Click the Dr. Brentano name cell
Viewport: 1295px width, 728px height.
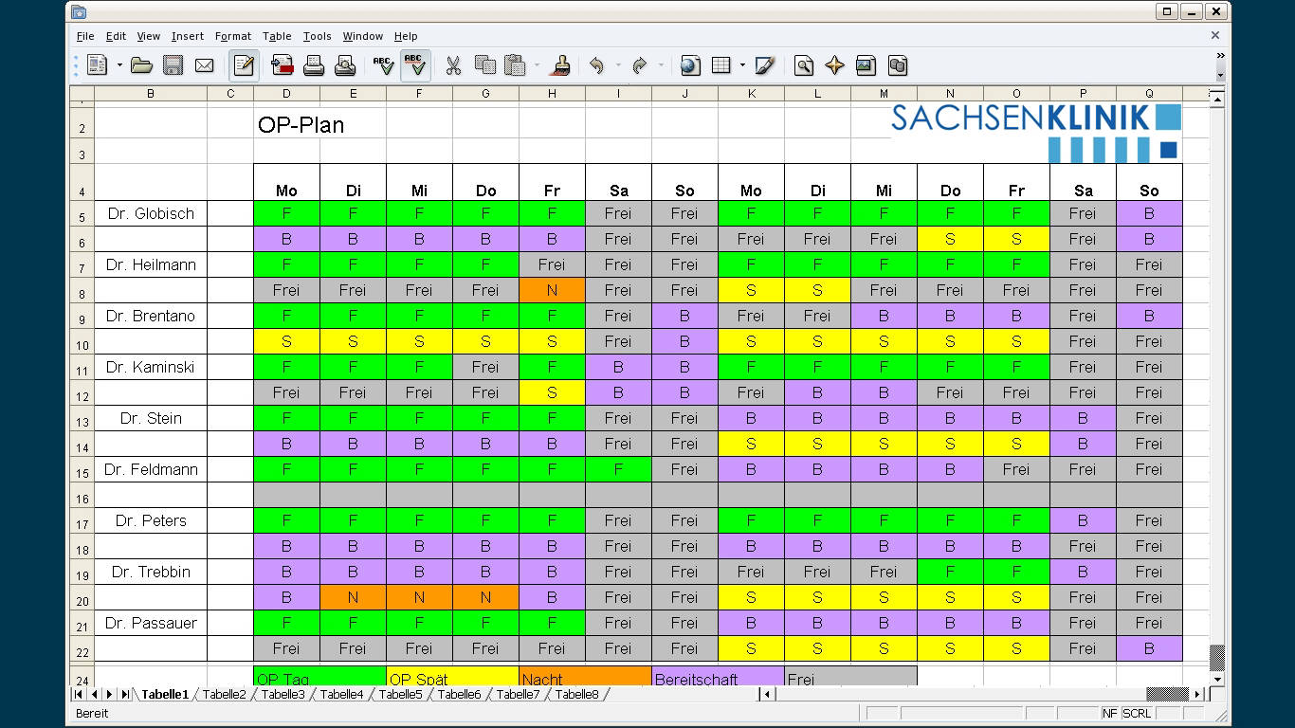151,316
